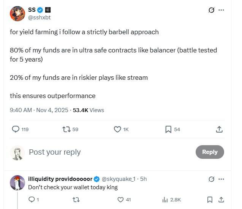This screenshot has width=242, height=209.
Task: Click the Grok icon on the reply
Action: [212, 179]
